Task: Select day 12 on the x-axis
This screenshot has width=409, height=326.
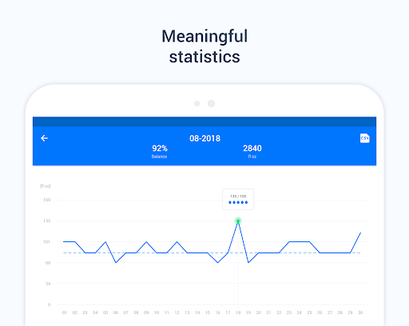Action: pos(177,312)
